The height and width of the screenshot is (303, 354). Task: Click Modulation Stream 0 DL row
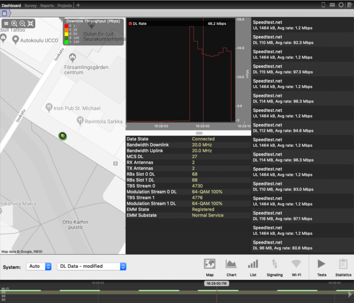click(x=188, y=192)
